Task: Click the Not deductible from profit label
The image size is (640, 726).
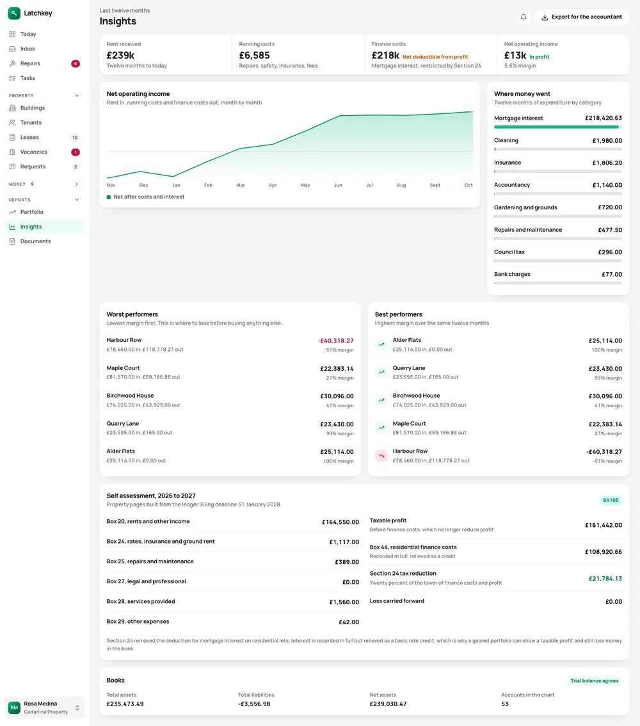Action: coord(435,57)
